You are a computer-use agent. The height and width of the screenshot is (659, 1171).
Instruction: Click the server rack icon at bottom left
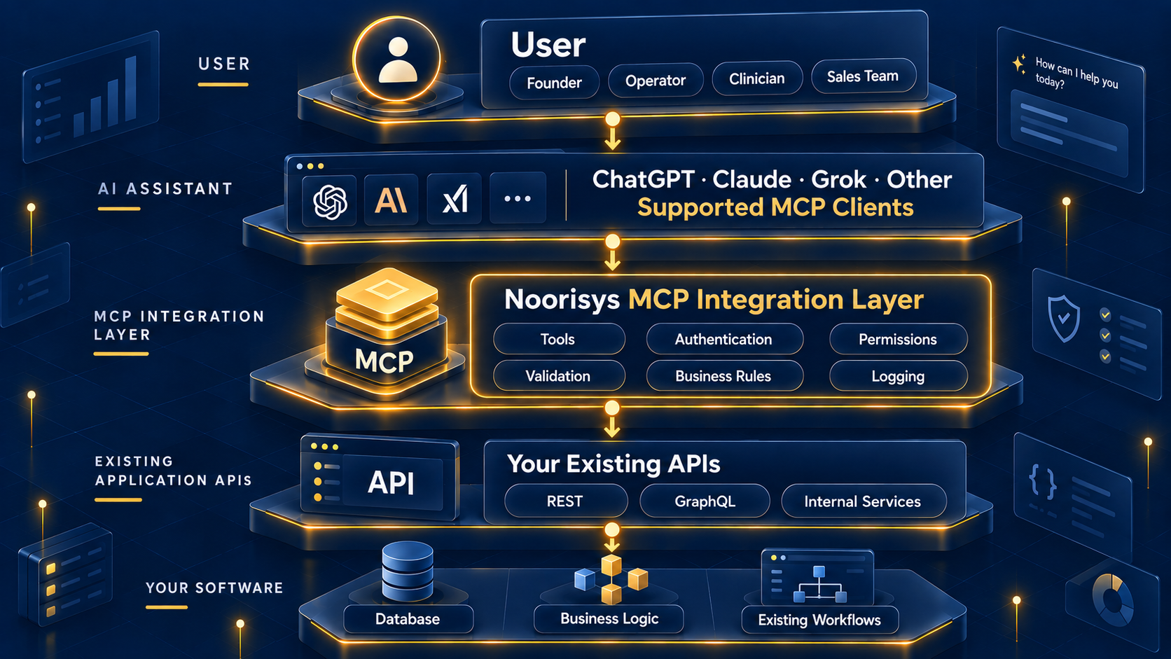point(65,574)
